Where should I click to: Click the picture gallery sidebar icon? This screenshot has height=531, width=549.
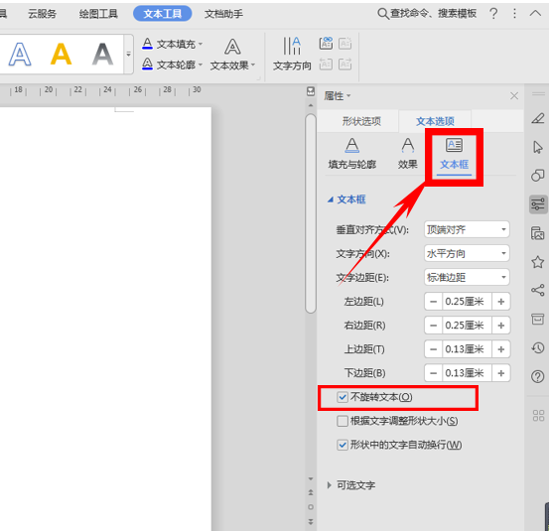coord(538,233)
